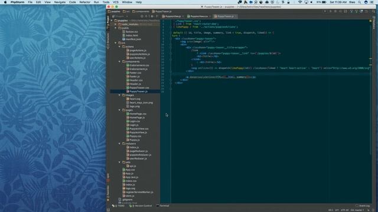Screen dimensions: 378x212
Task: Click the Run button in toolbar
Action: click(x=331, y=11)
